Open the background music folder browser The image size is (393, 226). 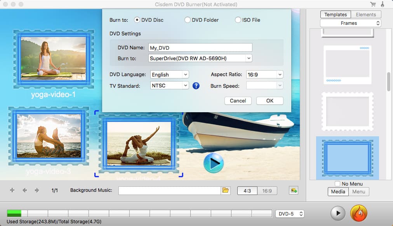point(226,190)
